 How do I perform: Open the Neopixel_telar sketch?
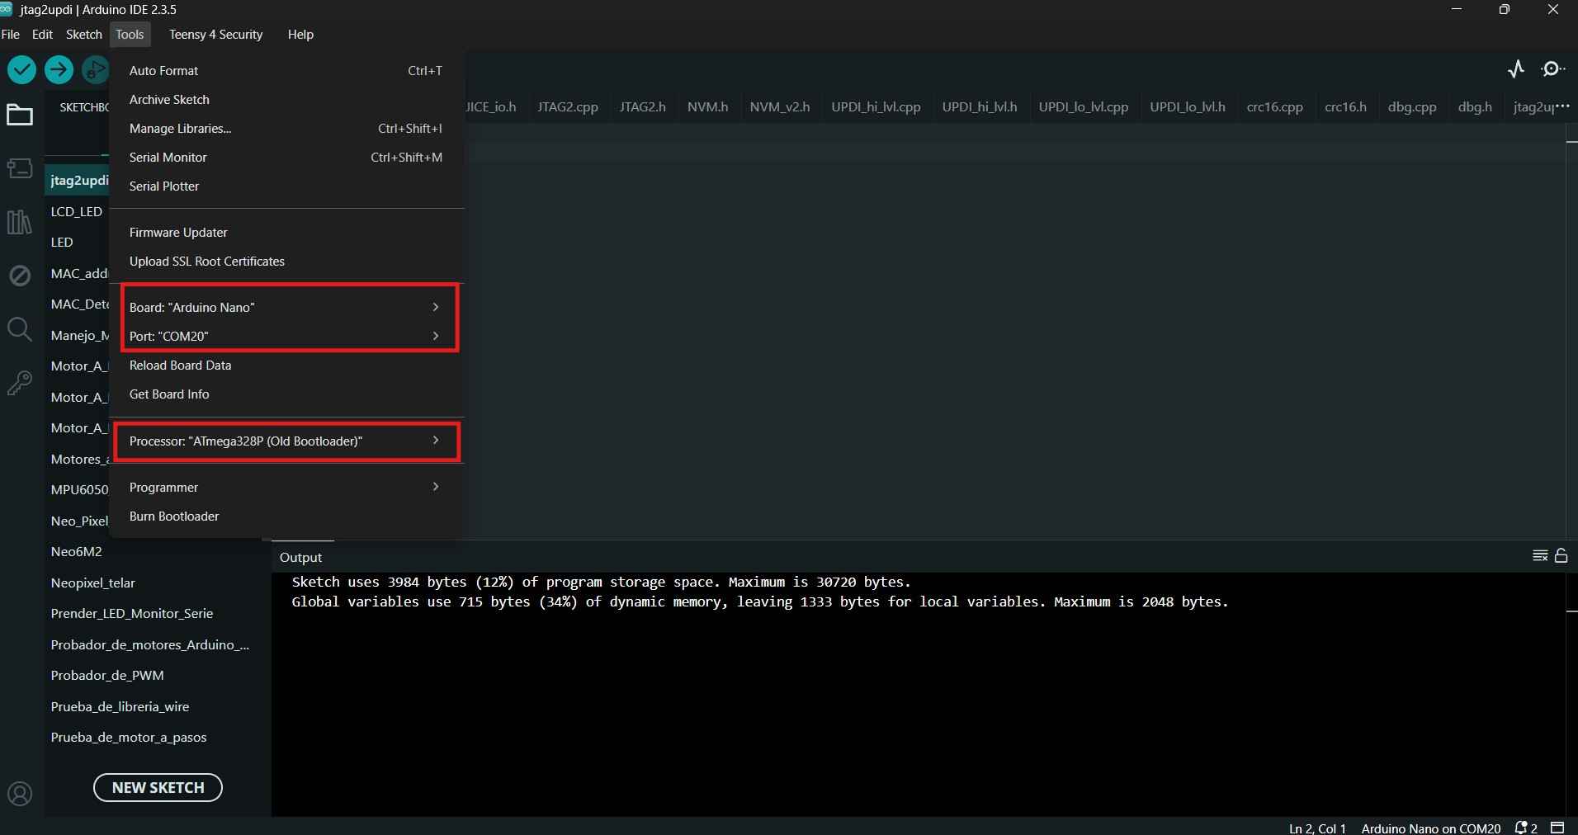click(157, 583)
